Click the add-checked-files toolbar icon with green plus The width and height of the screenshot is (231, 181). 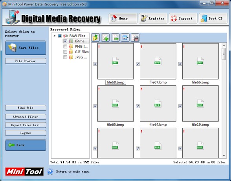(x=105, y=38)
